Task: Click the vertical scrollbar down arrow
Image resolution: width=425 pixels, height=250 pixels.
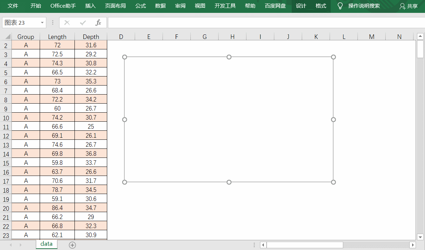Action: (x=420, y=236)
